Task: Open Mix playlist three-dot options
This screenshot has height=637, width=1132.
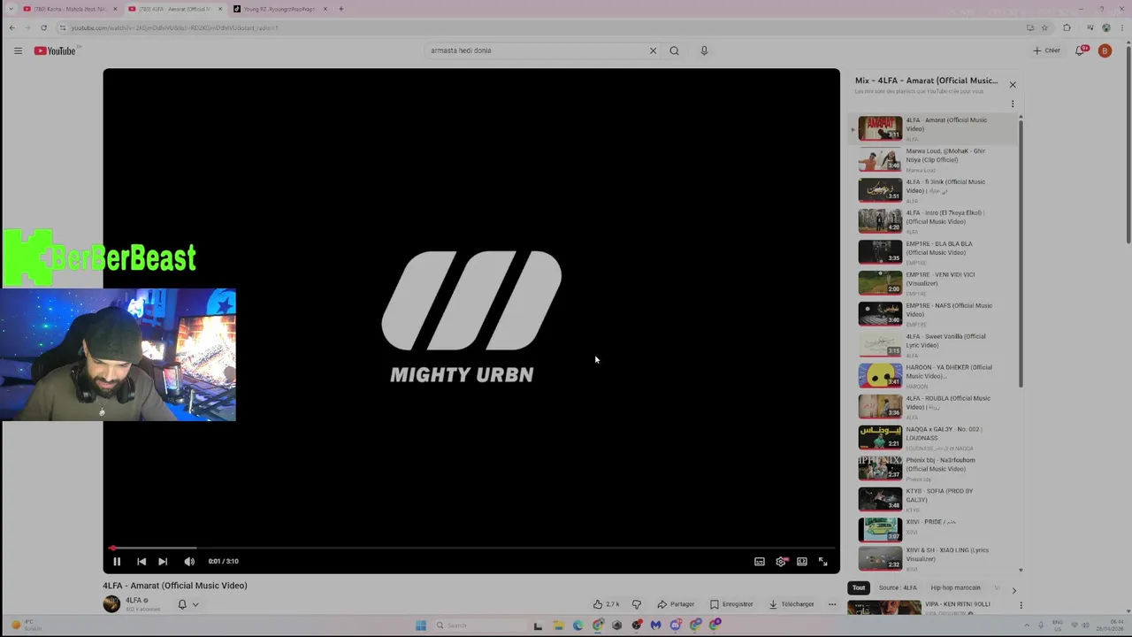Action: point(1013,104)
